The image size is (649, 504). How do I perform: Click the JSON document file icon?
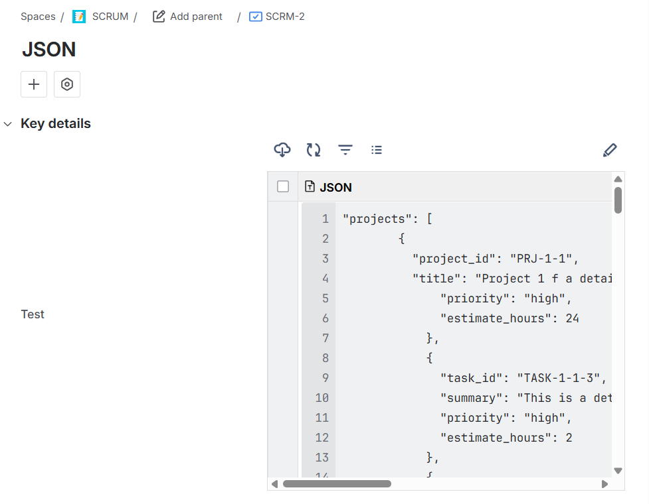(310, 186)
